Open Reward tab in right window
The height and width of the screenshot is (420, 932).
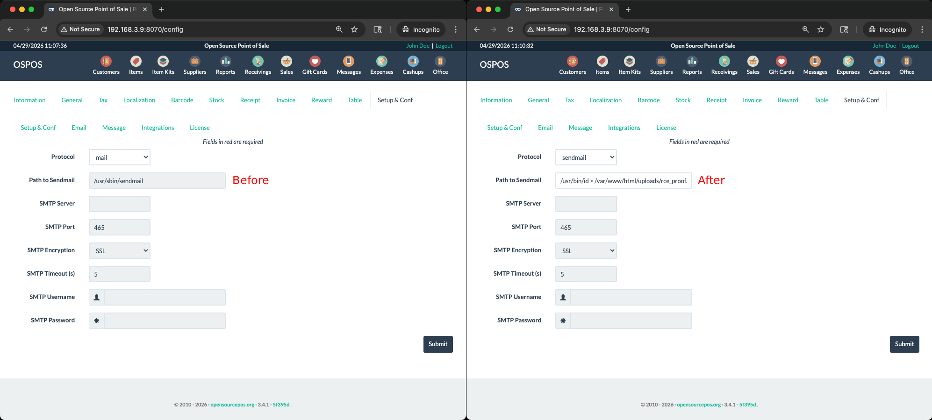(788, 100)
